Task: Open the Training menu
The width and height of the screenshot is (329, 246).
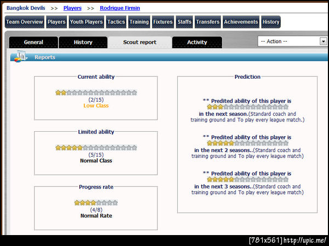Action: [139, 22]
